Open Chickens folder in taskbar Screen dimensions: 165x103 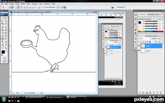[x=76, y=97]
